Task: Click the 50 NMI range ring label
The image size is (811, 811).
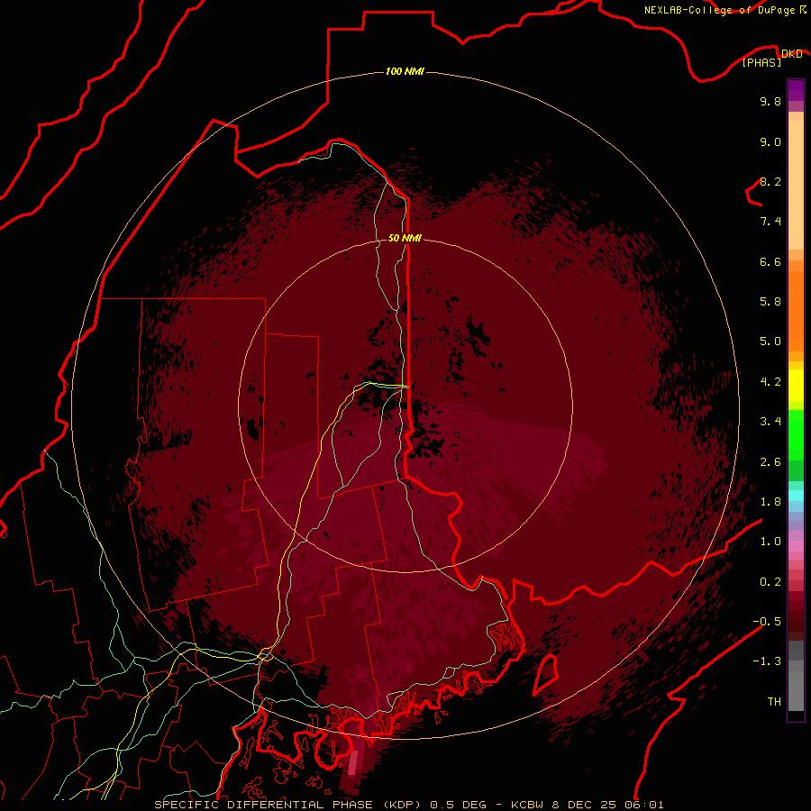Action: [x=405, y=238]
